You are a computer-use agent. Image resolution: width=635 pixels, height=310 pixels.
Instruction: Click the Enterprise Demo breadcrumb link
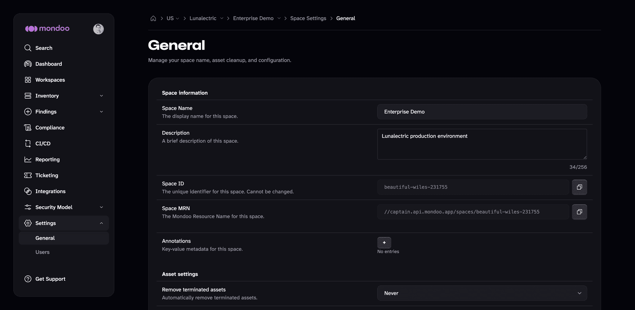tap(253, 18)
